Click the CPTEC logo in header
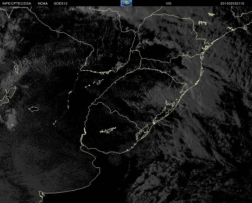Image resolution: width=252 pixels, height=203 pixels. [x=126, y=3]
